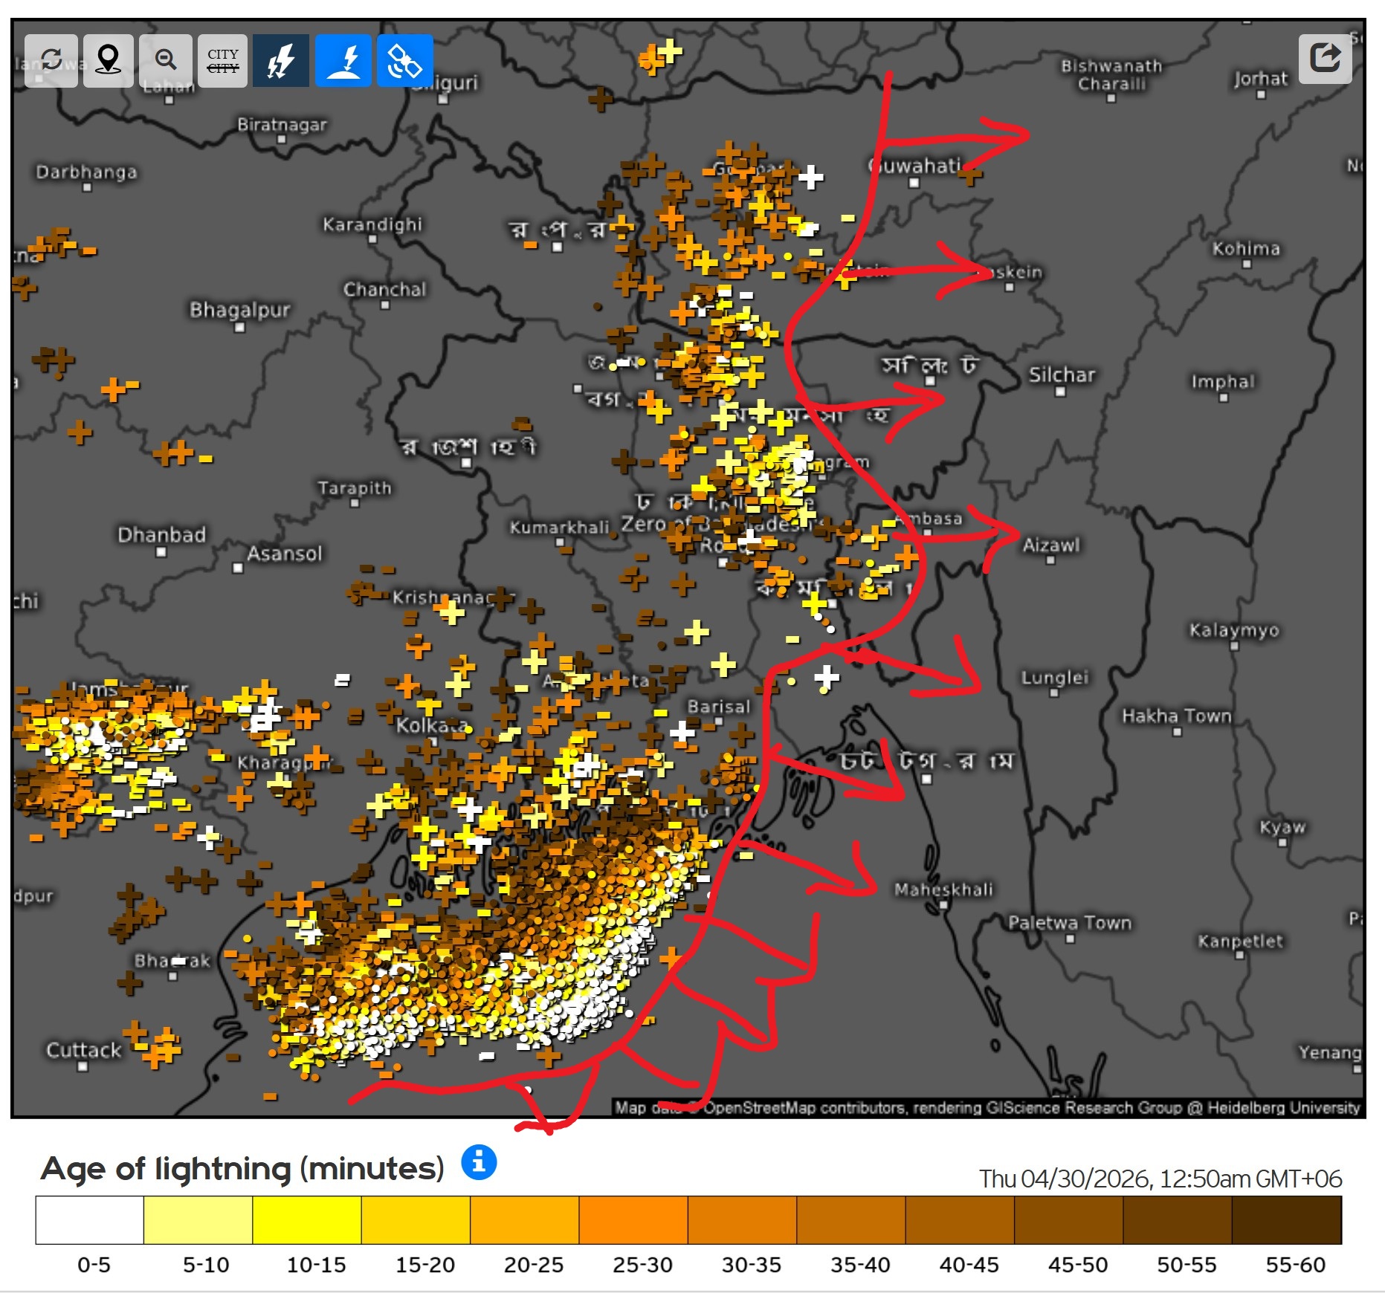
Task: Open the share icon in map corner
Action: [x=1325, y=58]
